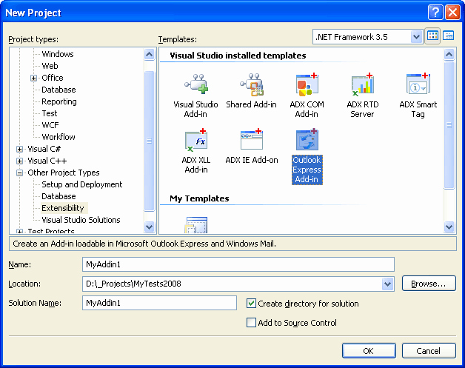Select Windows in project types tree
Screen dimensions: 465x368
click(58, 54)
